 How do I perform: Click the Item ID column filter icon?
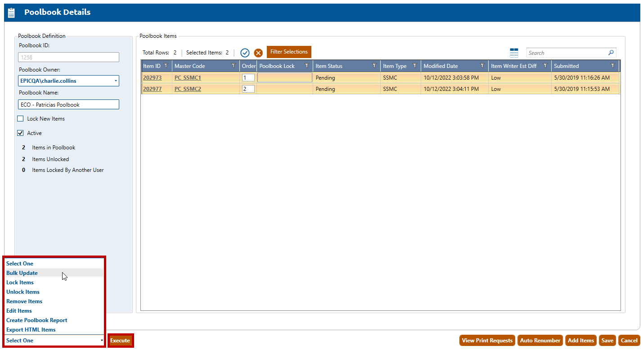tap(166, 66)
